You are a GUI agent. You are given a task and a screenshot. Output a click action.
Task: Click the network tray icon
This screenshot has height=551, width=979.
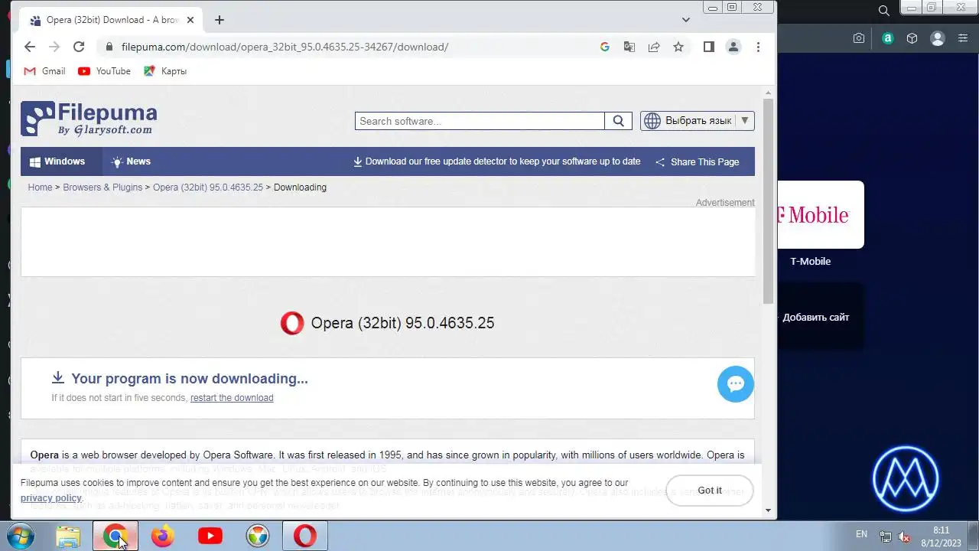(x=886, y=537)
